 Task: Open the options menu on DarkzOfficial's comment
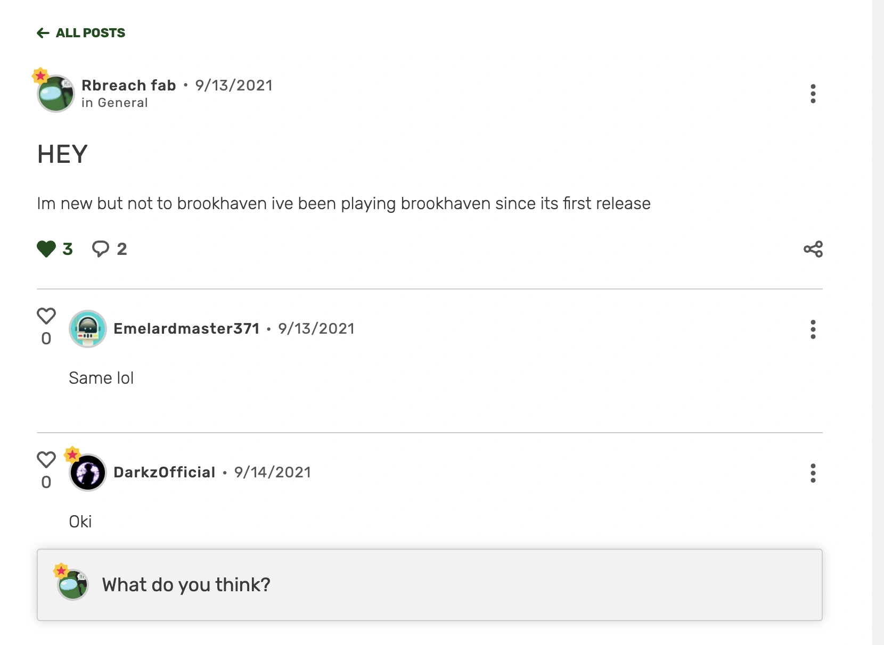tap(813, 474)
